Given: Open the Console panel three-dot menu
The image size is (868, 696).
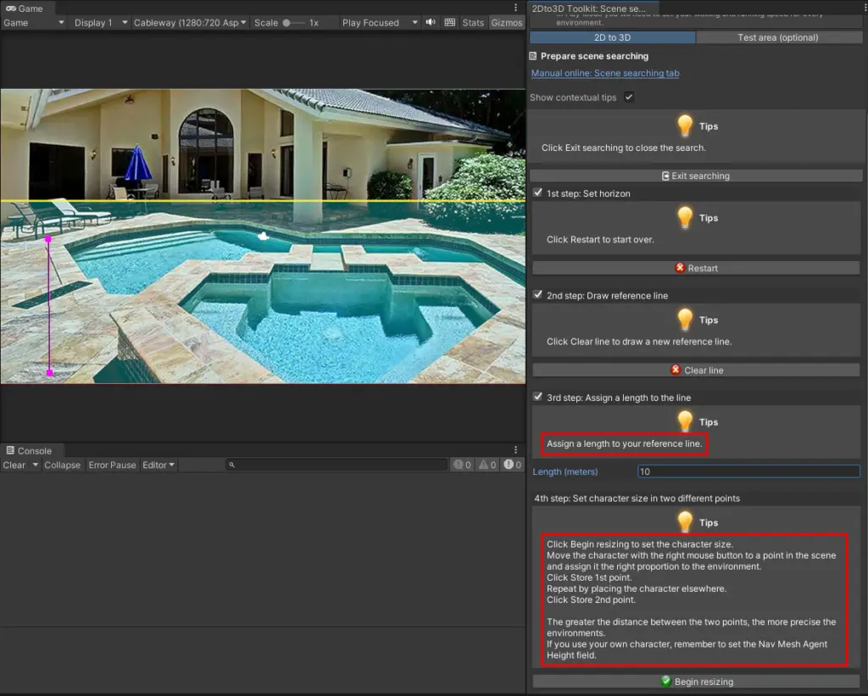Looking at the screenshot, I should click(x=515, y=450).
